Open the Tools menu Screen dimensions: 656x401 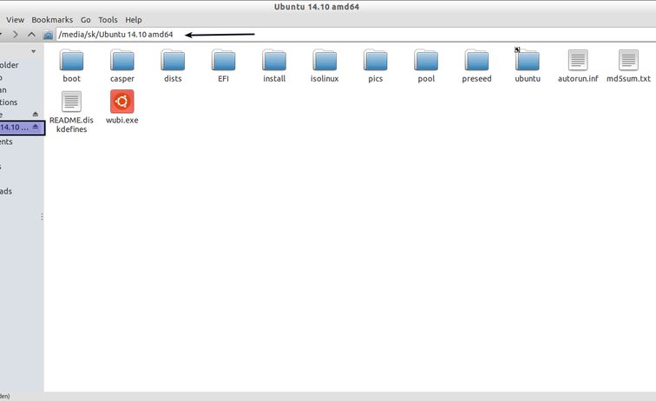click(x=108, y=19)
